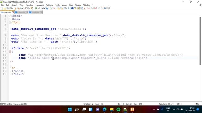This screenshot has width=202, height=113.
Task: Toggle Word Wrap in the toolbar
Action: 65,8
